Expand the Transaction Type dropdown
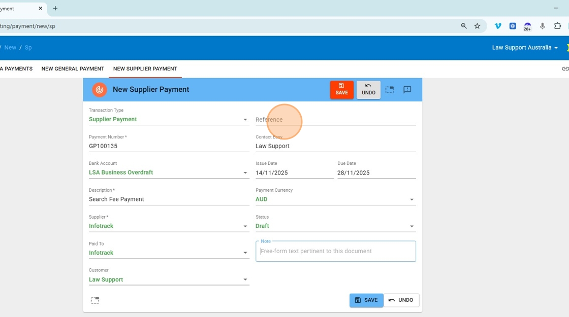 pyautogui.click(x=245, y=120)
